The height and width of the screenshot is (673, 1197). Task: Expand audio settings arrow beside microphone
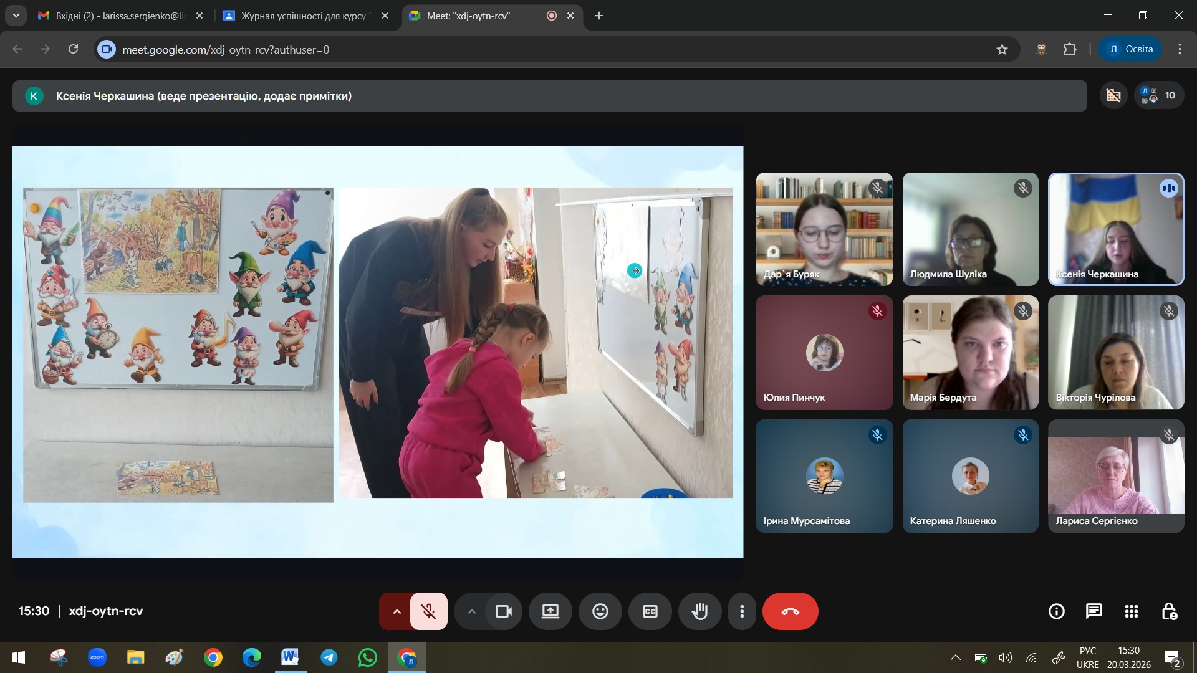coord(397,611)
